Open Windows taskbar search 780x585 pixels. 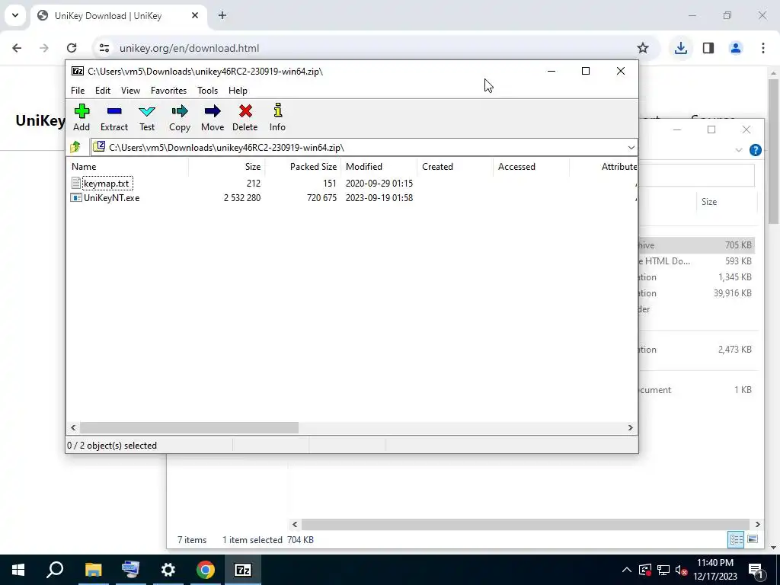[55, 570]
